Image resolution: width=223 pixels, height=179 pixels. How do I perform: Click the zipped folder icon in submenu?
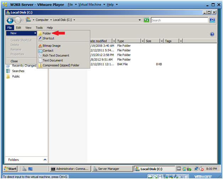point(40,65)
